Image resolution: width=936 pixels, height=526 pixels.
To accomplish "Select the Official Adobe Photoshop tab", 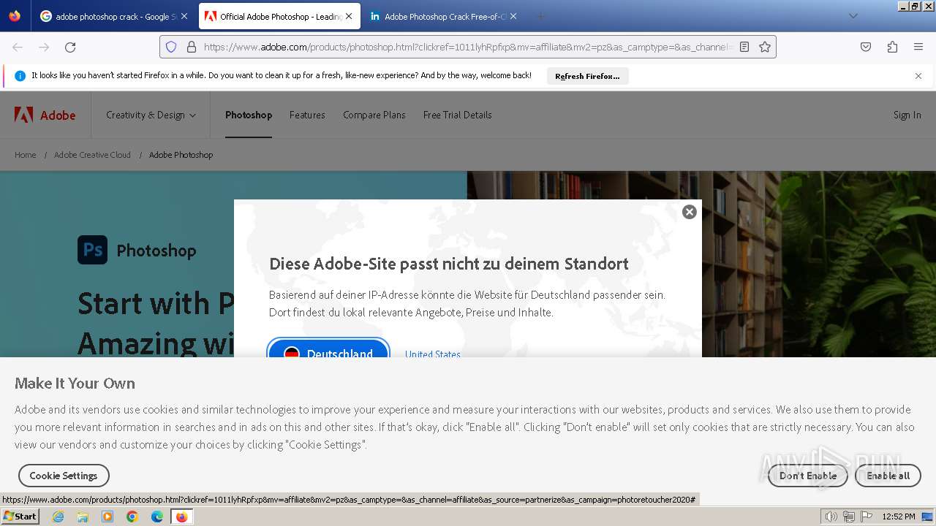I will 279,16.
